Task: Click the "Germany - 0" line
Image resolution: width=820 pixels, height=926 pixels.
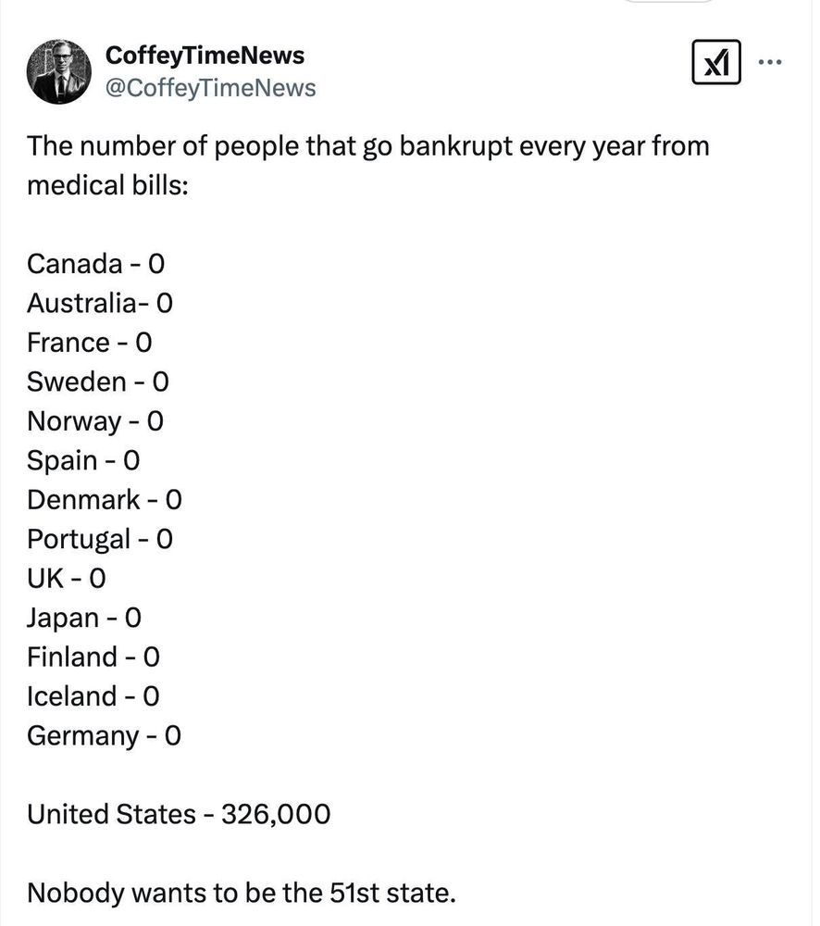Action: pos(104,736)
